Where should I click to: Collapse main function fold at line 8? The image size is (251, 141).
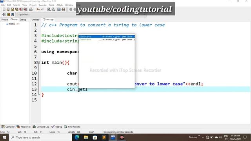click(38, 62)
